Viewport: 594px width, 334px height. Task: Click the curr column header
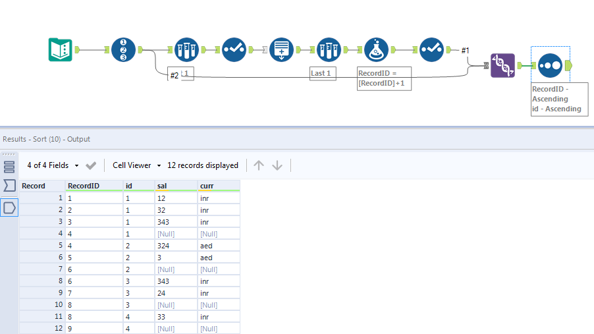coord(219,186)
